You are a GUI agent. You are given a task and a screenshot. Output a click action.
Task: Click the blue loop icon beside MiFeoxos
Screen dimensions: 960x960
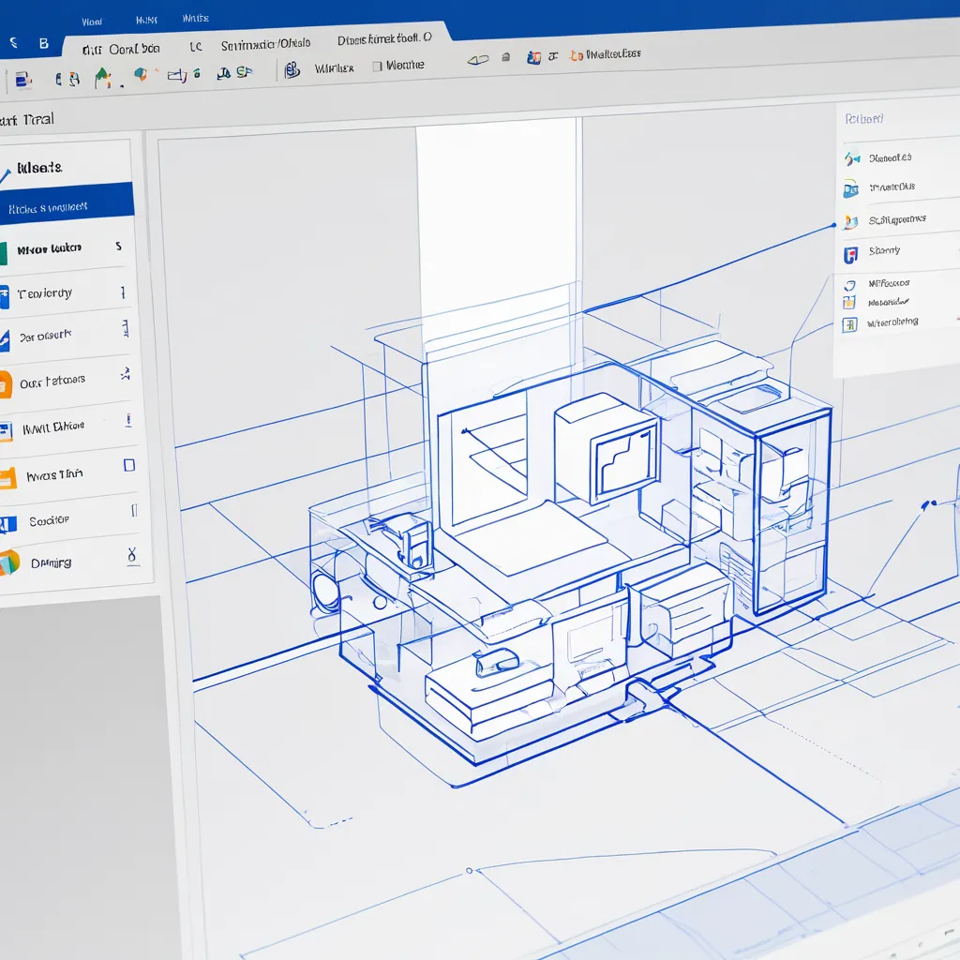(849, 285)
